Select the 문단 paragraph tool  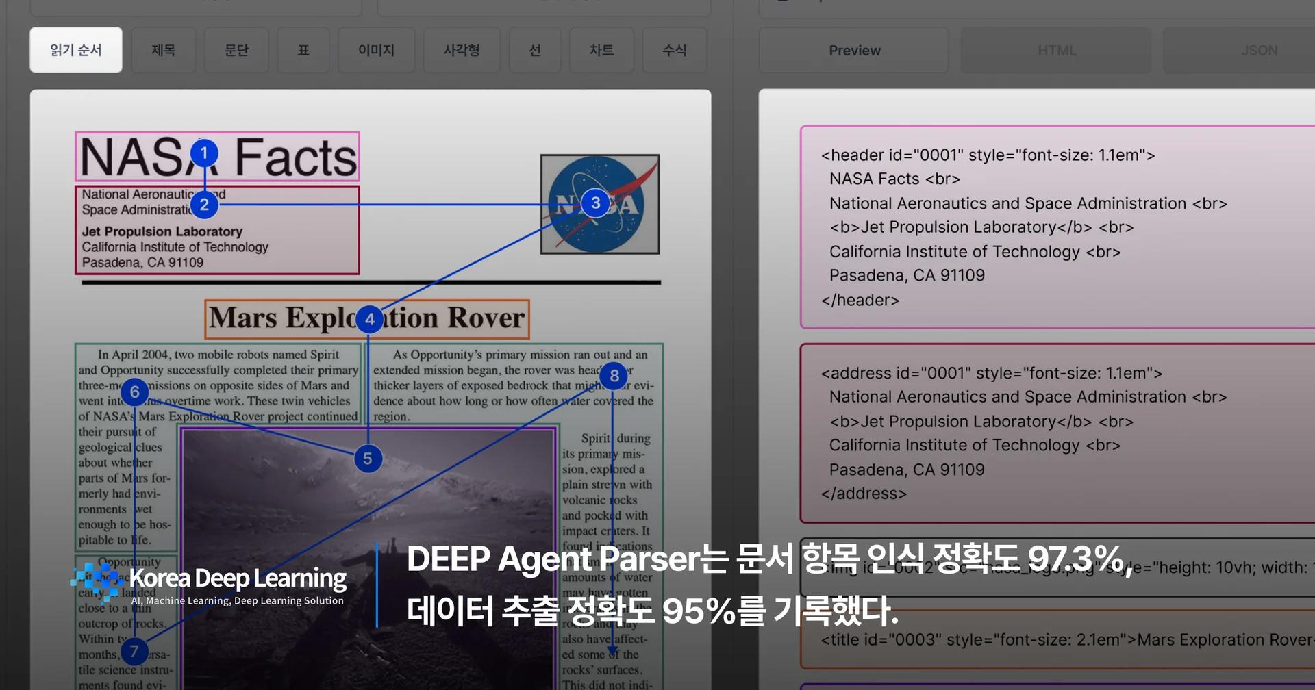pos(236,49)
